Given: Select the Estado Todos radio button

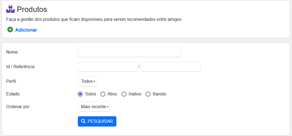Looking at the screenshot, I should 80,94.
